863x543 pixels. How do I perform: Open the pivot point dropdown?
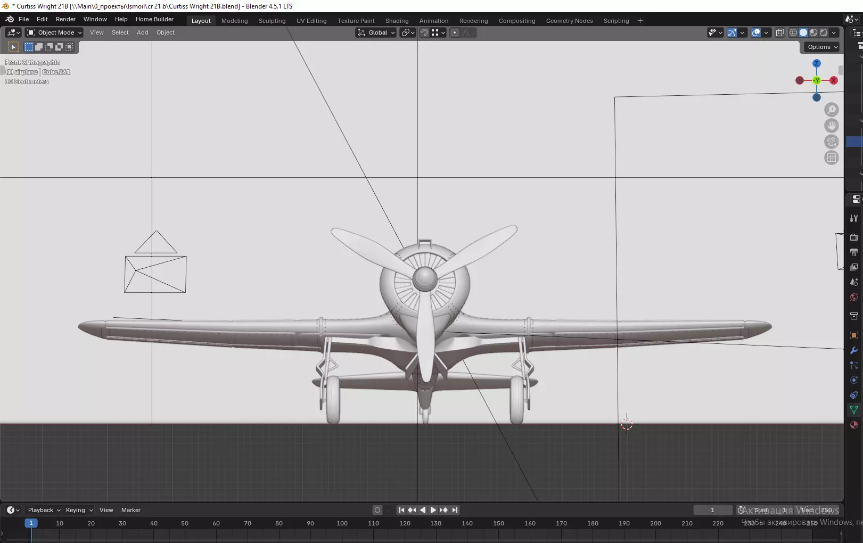point(408,32)
